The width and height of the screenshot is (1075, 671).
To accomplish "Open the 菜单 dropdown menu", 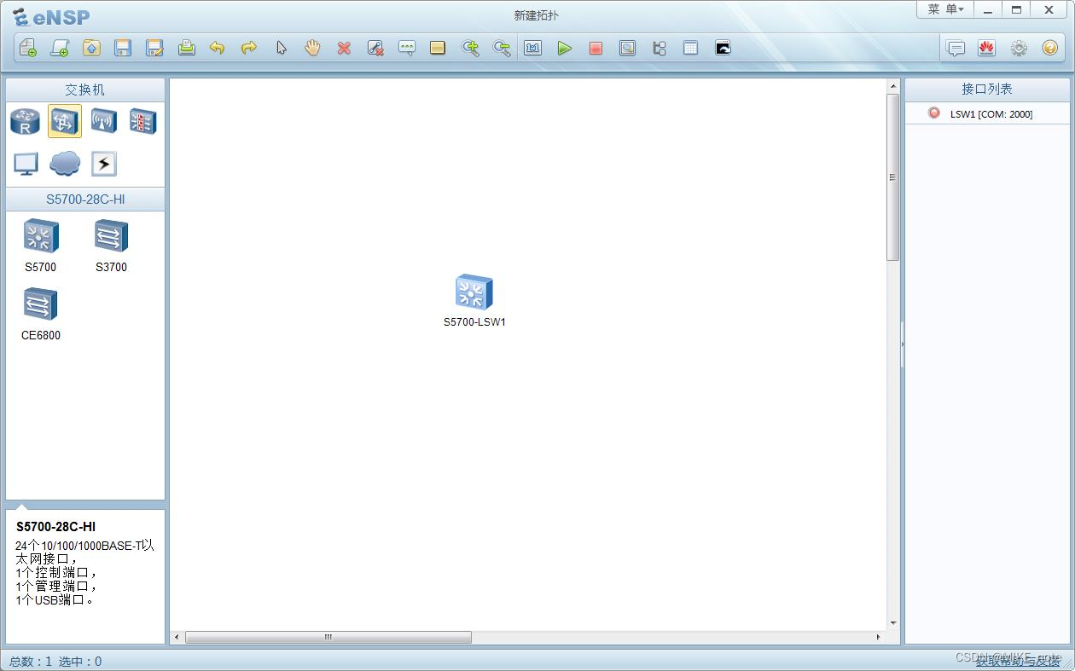I will pos(945,9).
